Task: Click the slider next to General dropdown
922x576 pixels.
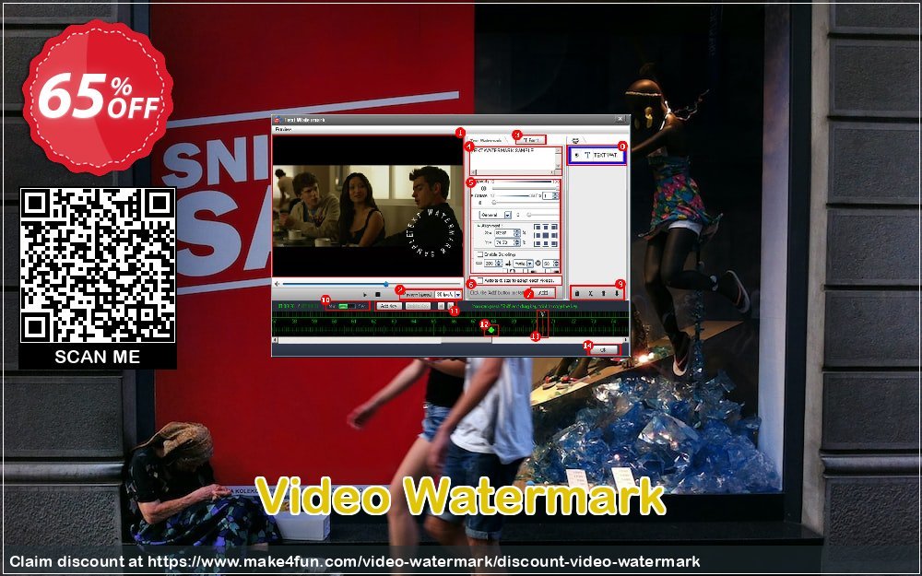Action: pyautogui.click(x=542, y=215)
